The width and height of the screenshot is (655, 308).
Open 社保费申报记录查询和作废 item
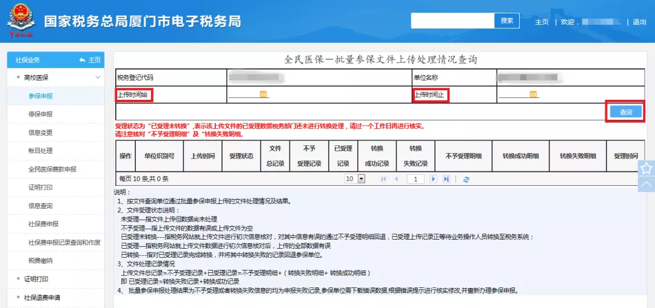(x=64, y=243)
